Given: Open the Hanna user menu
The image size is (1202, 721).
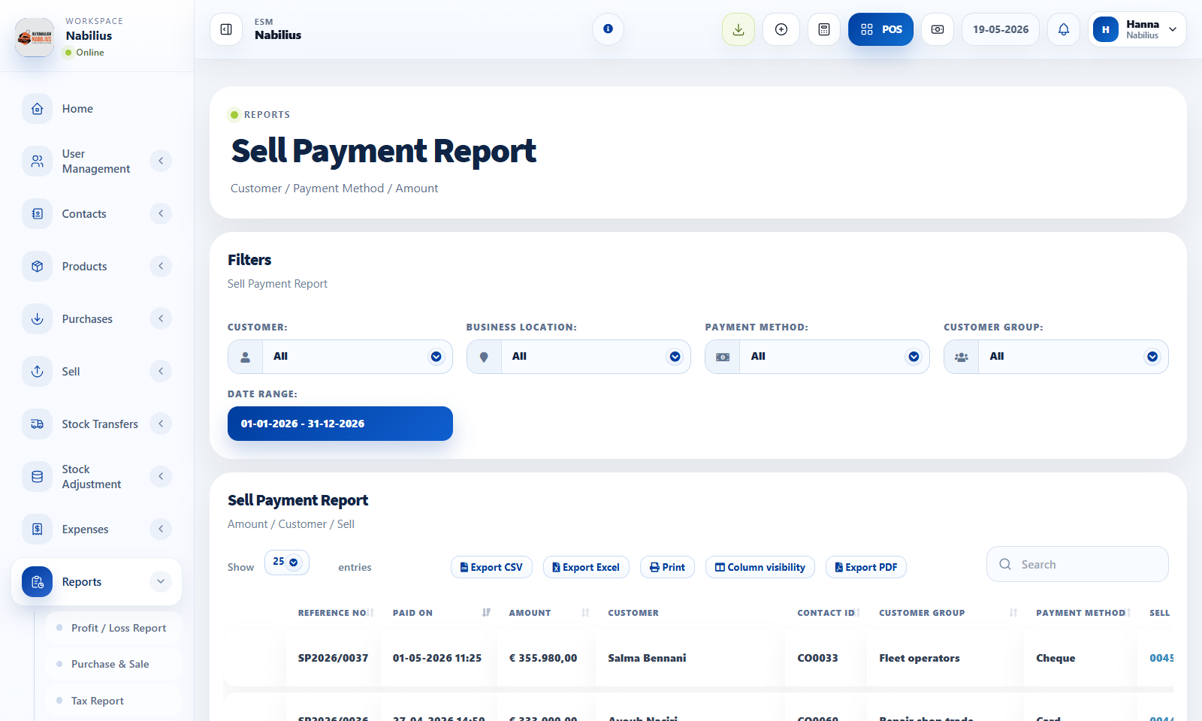Looking at the screenshot, I should (1137, 29).
